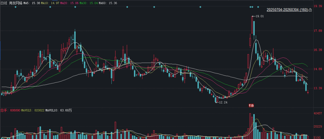
Task: Click the 16.39 price axis value
Action: [x=318, y=50]
